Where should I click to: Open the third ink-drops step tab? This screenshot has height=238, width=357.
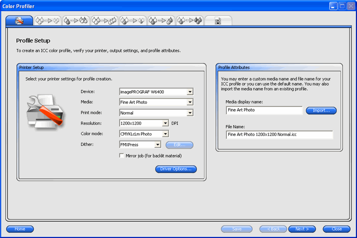104,21
